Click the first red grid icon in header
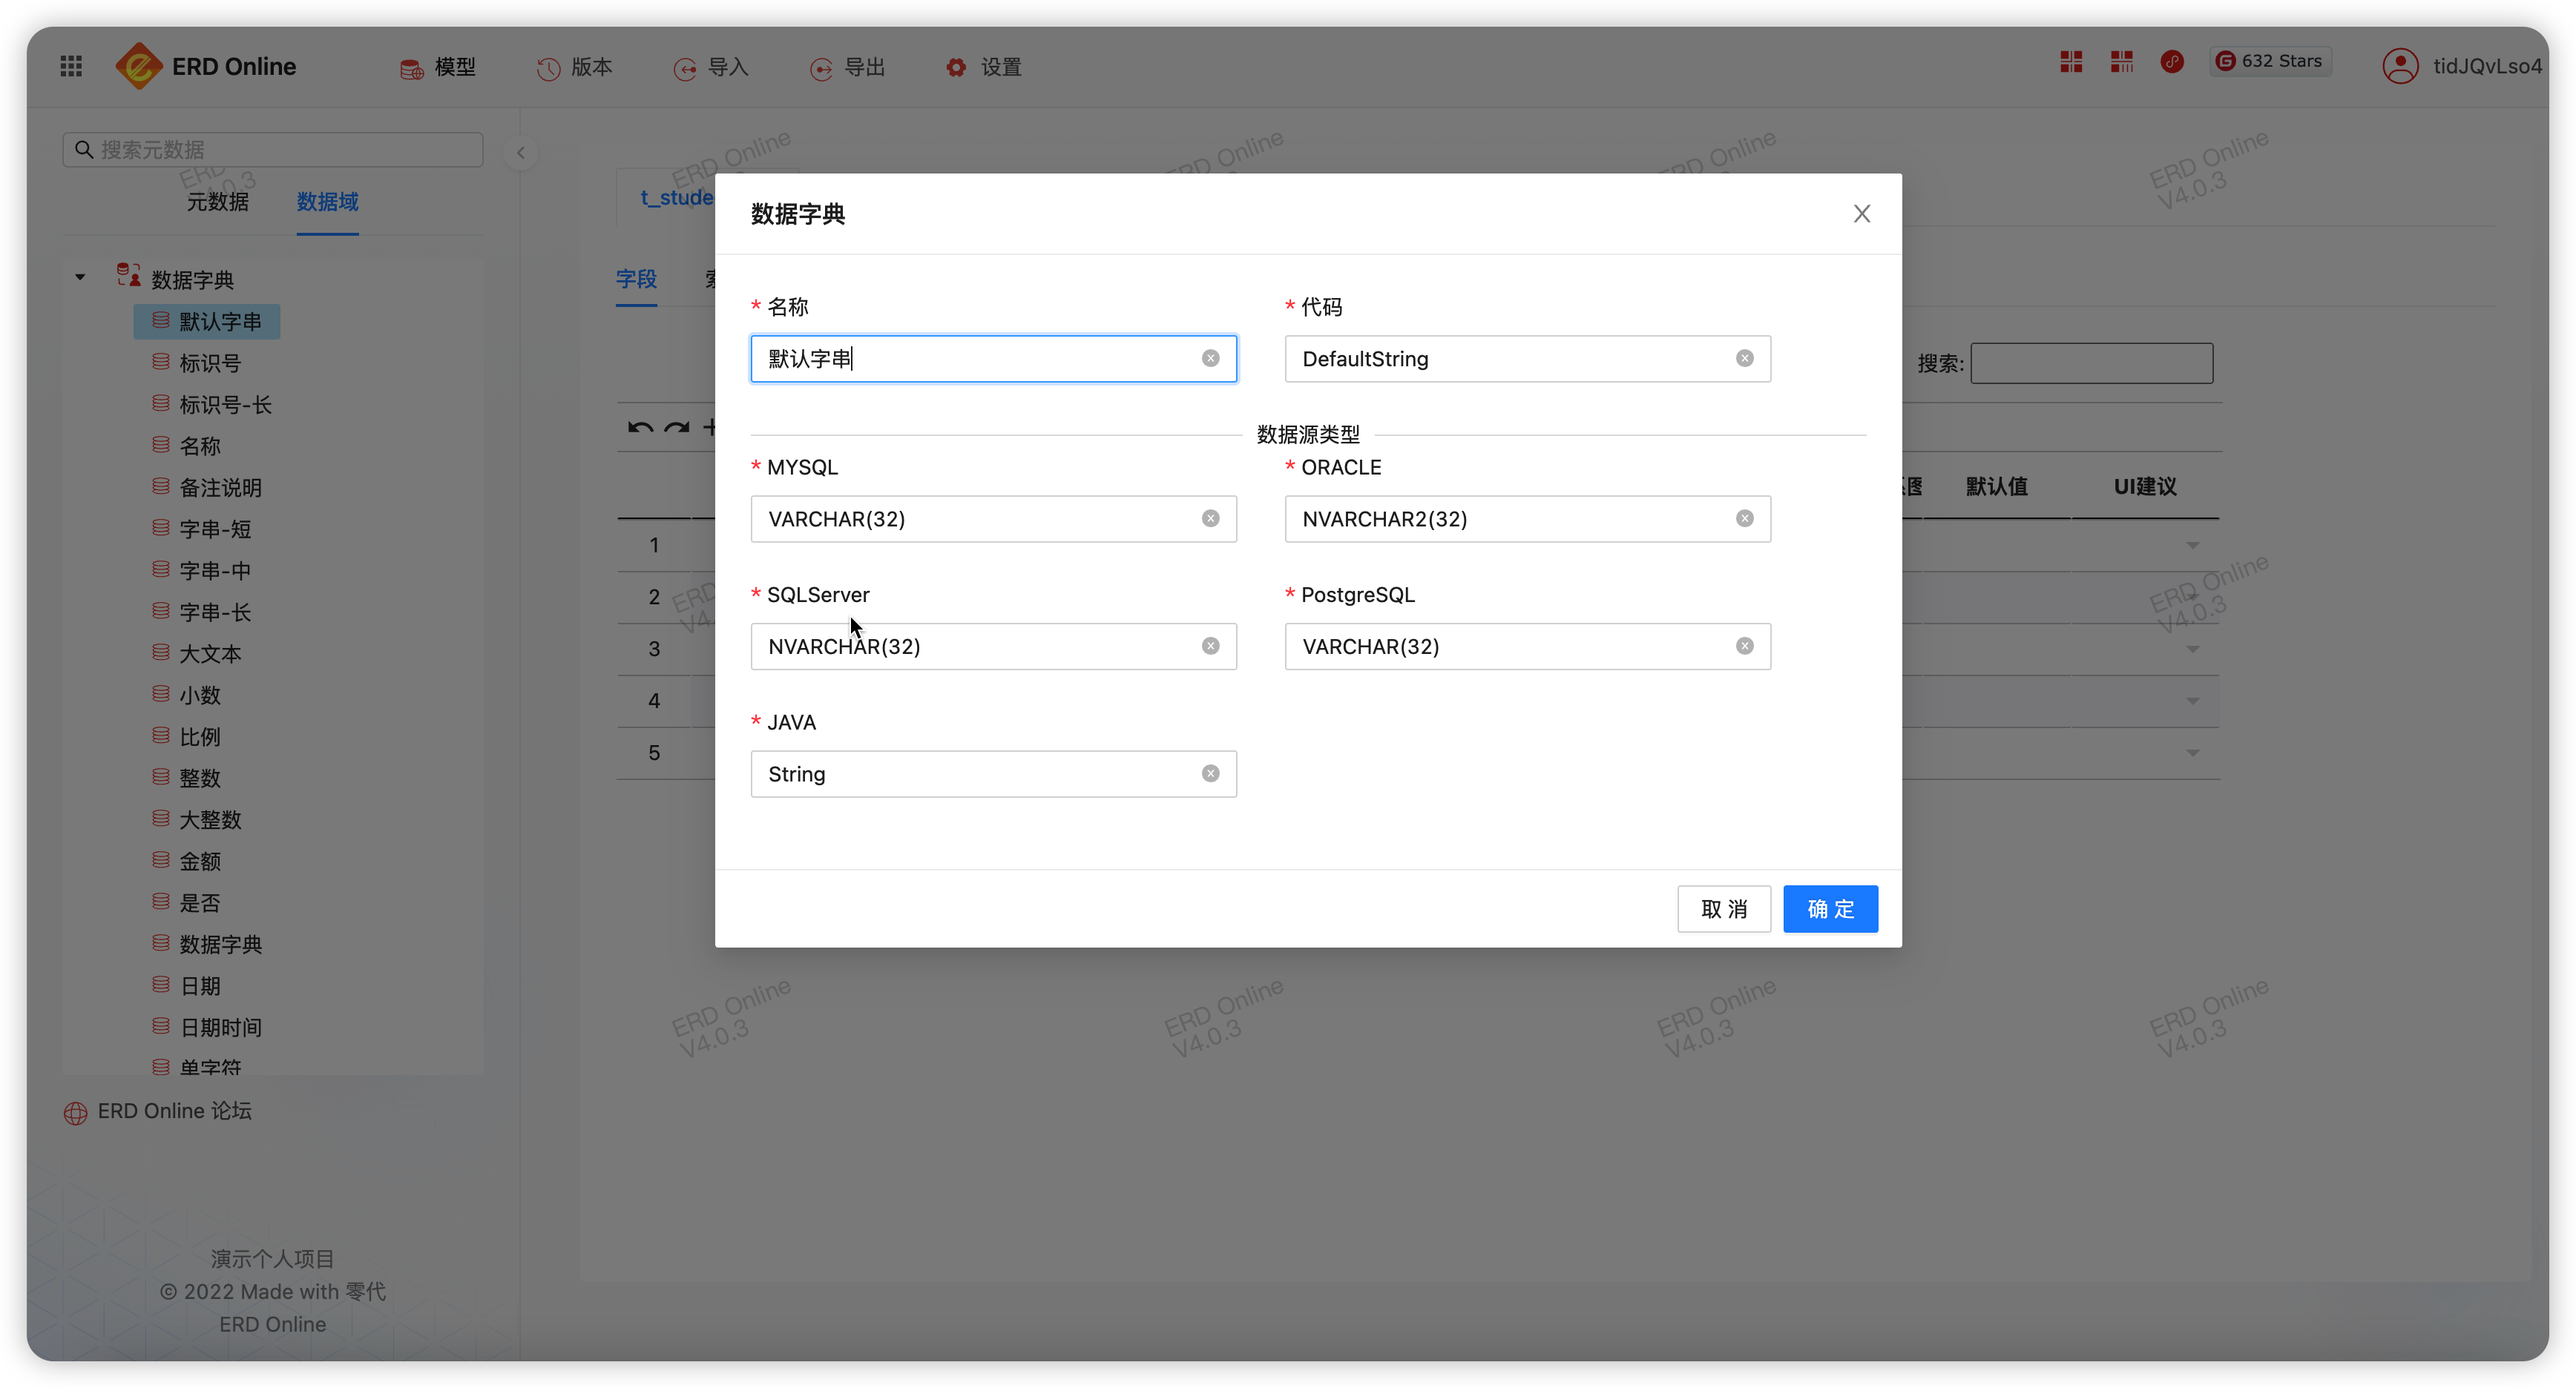 [2071, 61]
